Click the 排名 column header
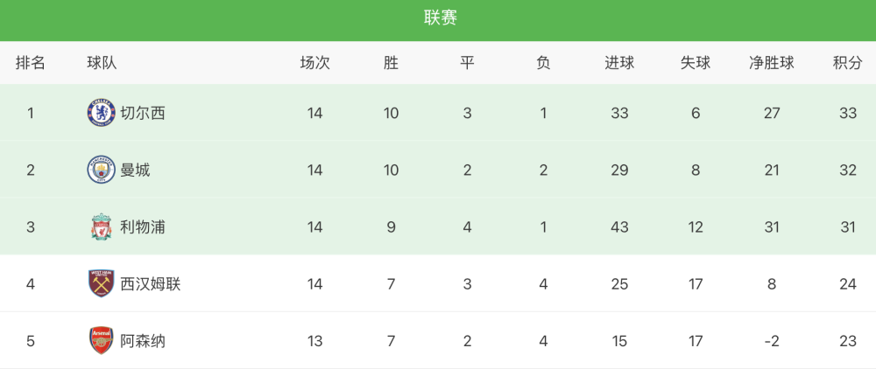This screenshot has height=369, width=876. pyautogui.click(x=30, y=63)
